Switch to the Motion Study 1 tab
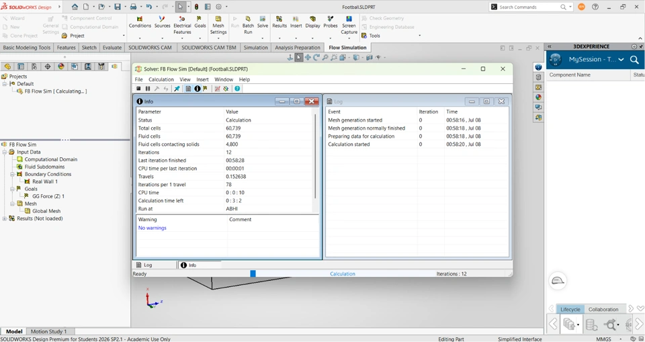Screen dimensions: 645x342 point(48,331)
